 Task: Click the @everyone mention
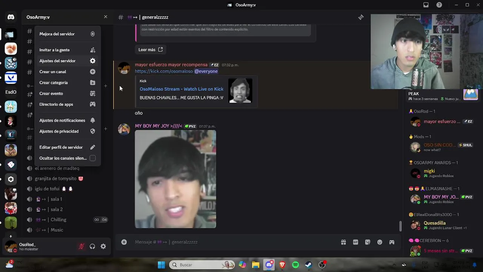click(206, 71)
